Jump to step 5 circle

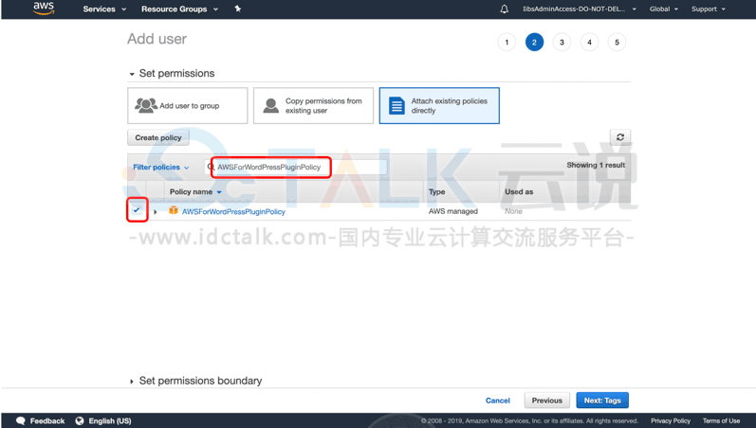click(x=617, y=43)
